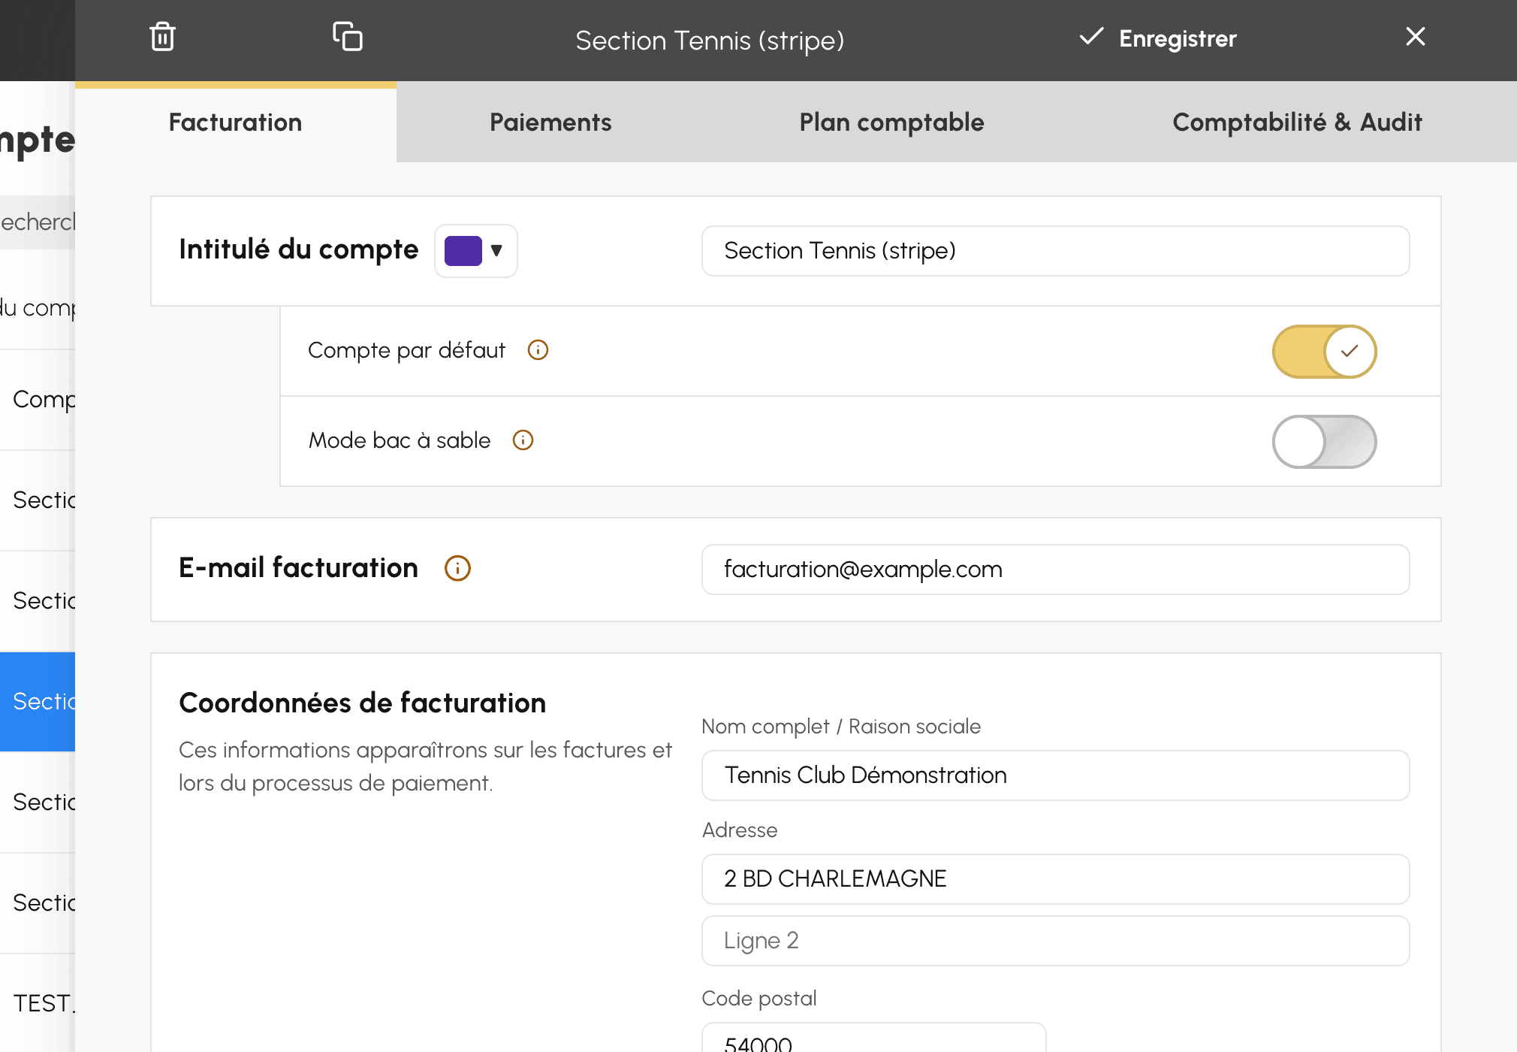
Task: Close the Section Tennis panel
Action: [x=1416, y=36]
